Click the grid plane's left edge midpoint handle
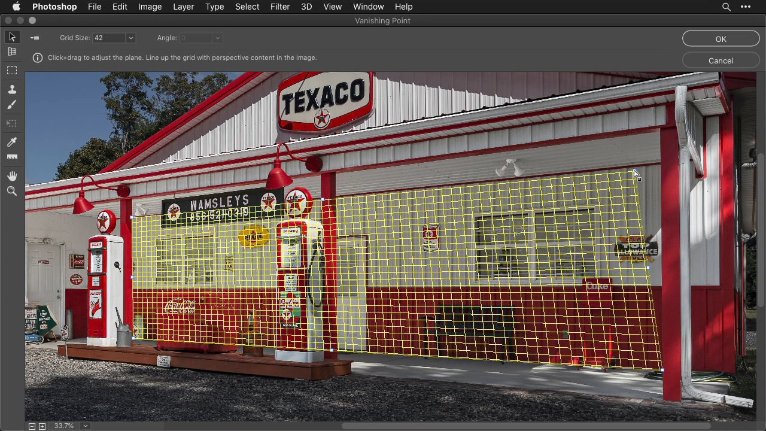 (132, 277)
